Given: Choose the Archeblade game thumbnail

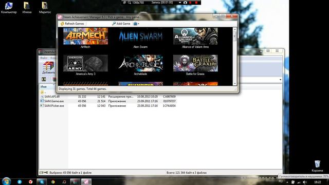Looking at the screenshot, I should [140, 63].
